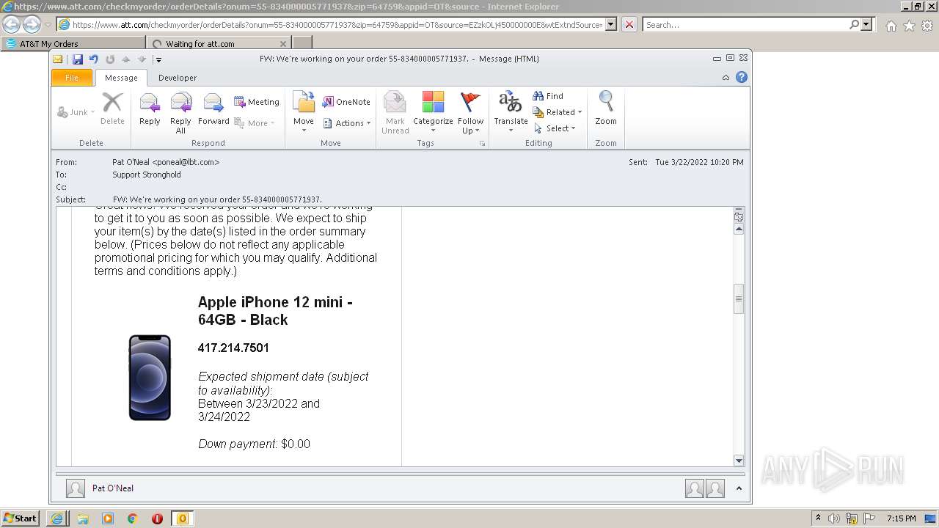Click the Support Stronghold recipient
Screen dimensions: 939x528
(x=147, y=175)
